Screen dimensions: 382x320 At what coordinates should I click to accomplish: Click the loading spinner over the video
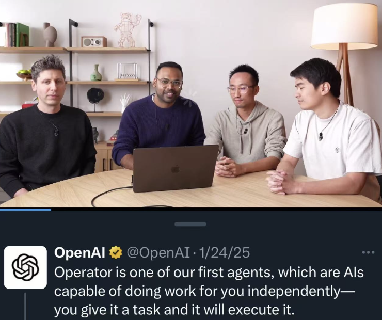190,98
